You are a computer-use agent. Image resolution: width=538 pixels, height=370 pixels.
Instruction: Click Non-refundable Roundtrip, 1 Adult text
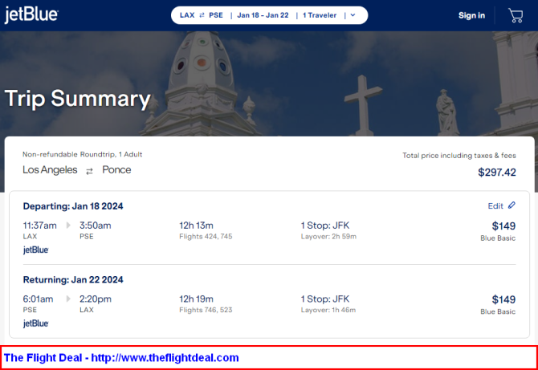[x=83, y=154]
